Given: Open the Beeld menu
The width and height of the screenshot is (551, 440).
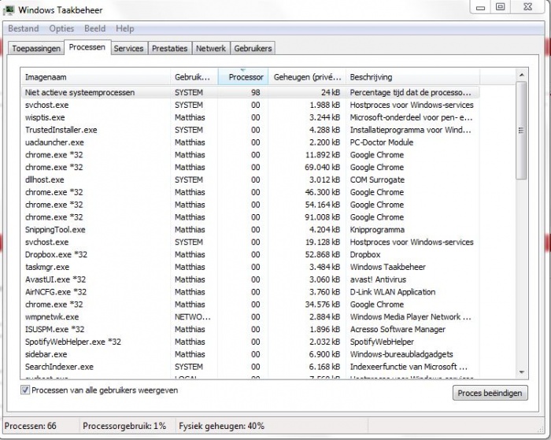Looking at the screenshot, I should click(x=94, y=28).
